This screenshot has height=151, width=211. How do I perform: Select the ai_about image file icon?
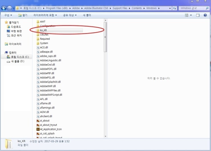[38, 121]
